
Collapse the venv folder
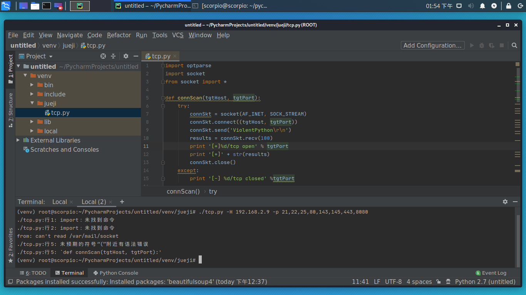[25, 76]
